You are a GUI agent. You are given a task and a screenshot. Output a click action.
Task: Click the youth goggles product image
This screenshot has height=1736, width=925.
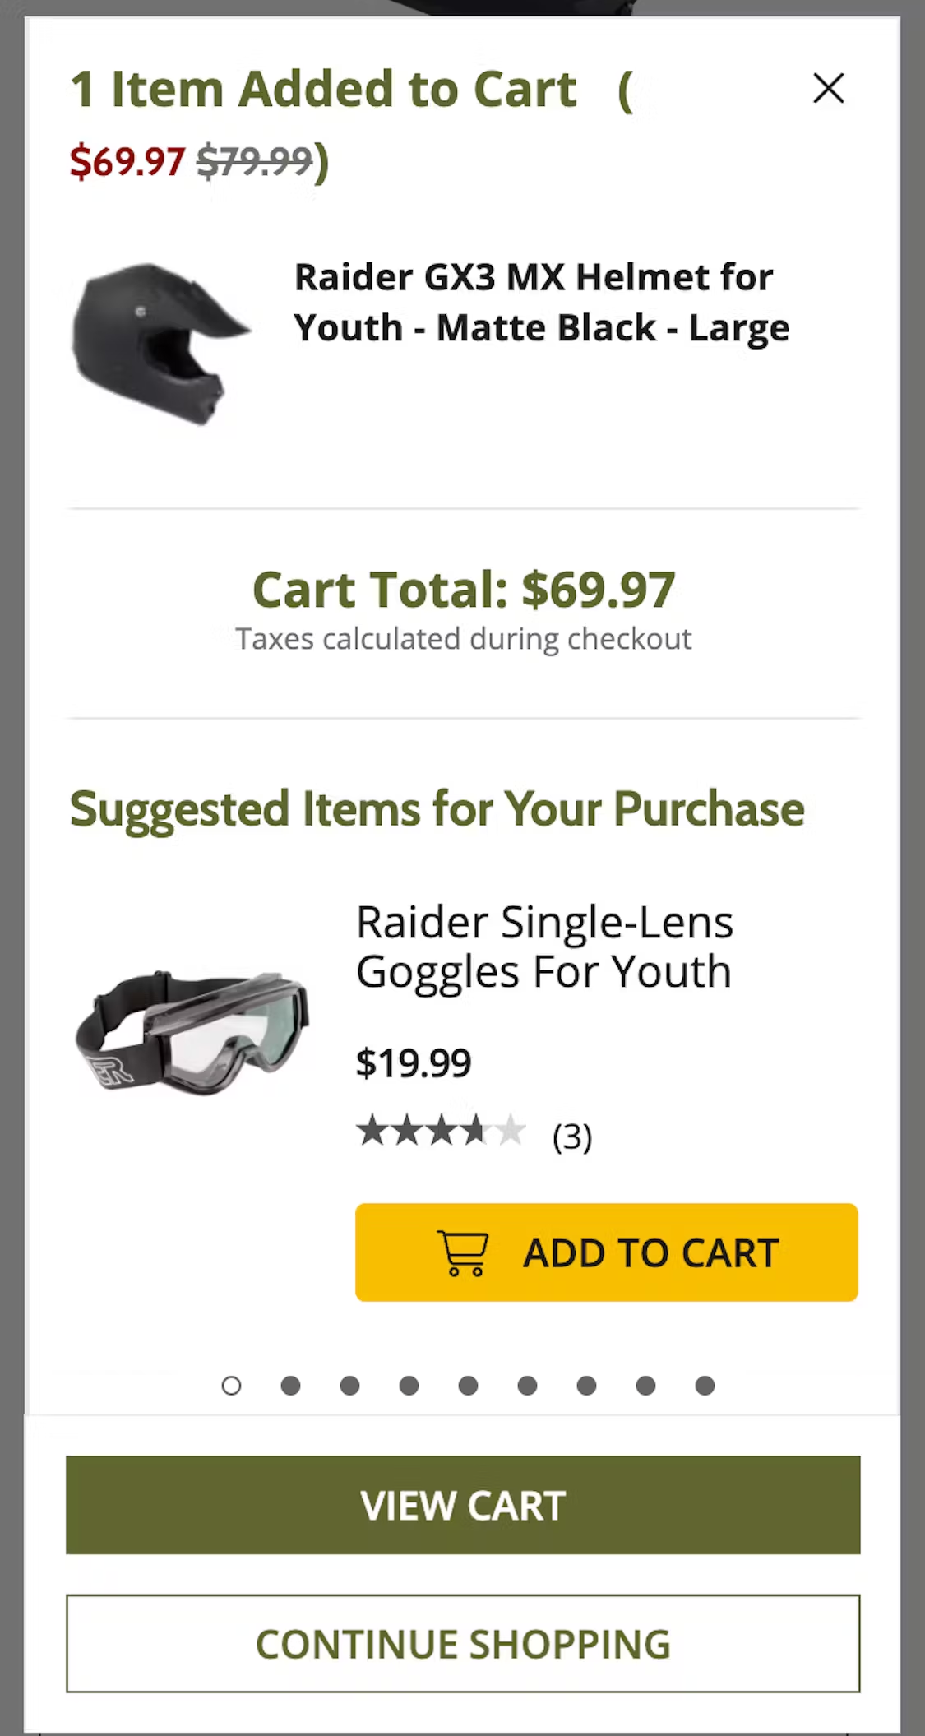pyautogui.click(x=192, y=1033)
